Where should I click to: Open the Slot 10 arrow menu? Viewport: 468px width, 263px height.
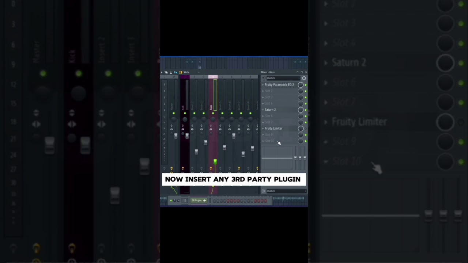click(x=263, y=141)
